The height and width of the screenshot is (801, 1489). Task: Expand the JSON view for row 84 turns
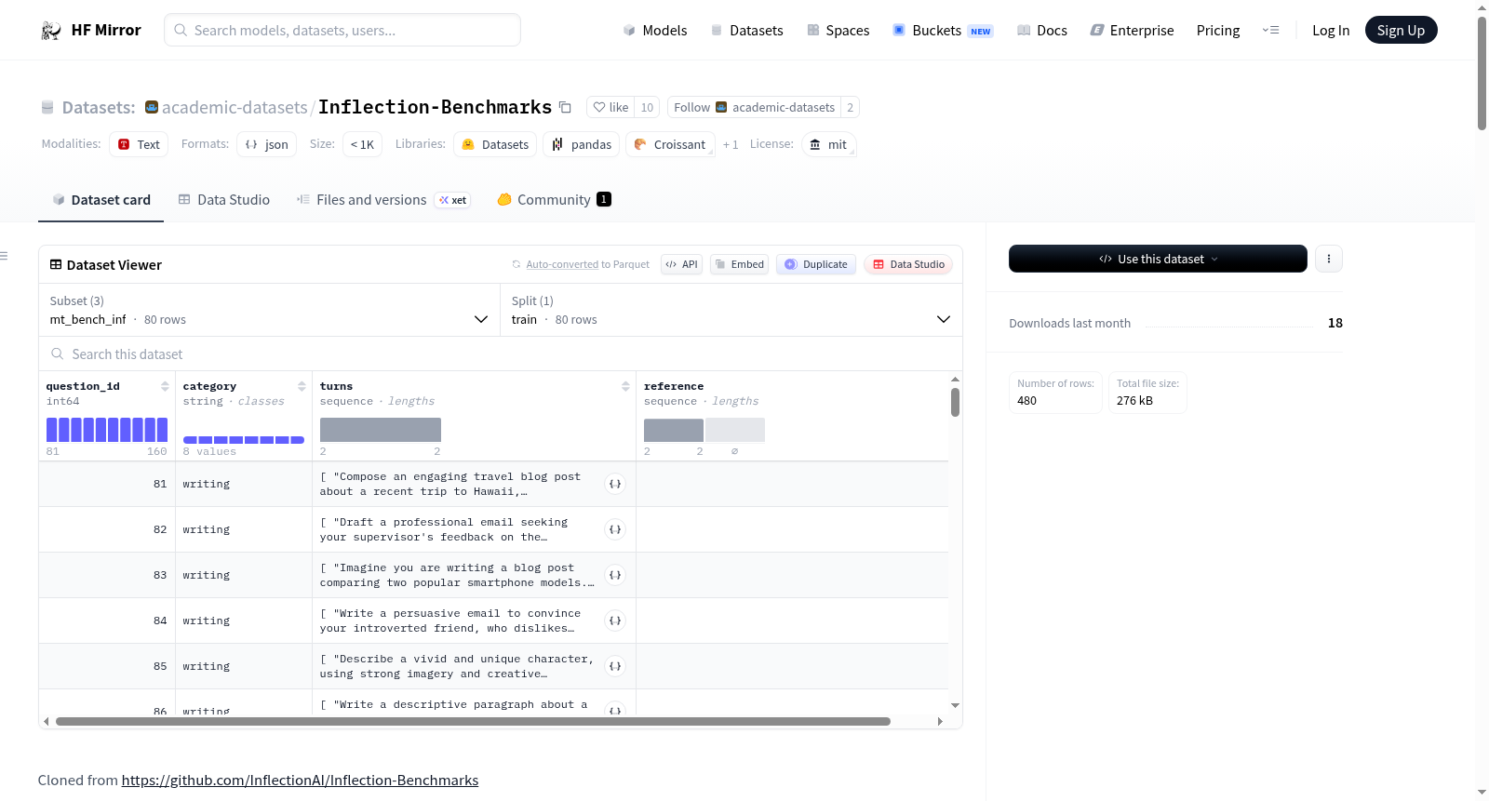615,621
